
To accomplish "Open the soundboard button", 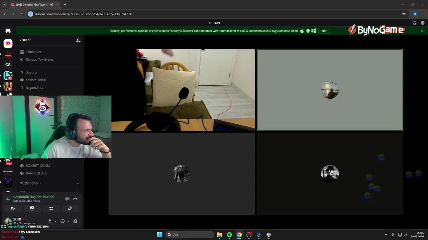I will coord(70,208).
